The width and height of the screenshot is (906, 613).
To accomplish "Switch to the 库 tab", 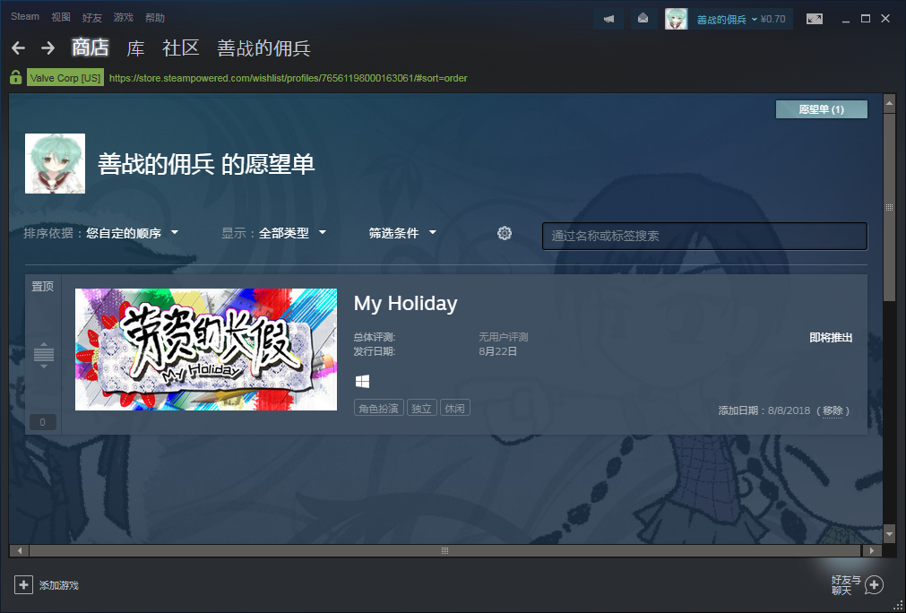I will 136,48.
